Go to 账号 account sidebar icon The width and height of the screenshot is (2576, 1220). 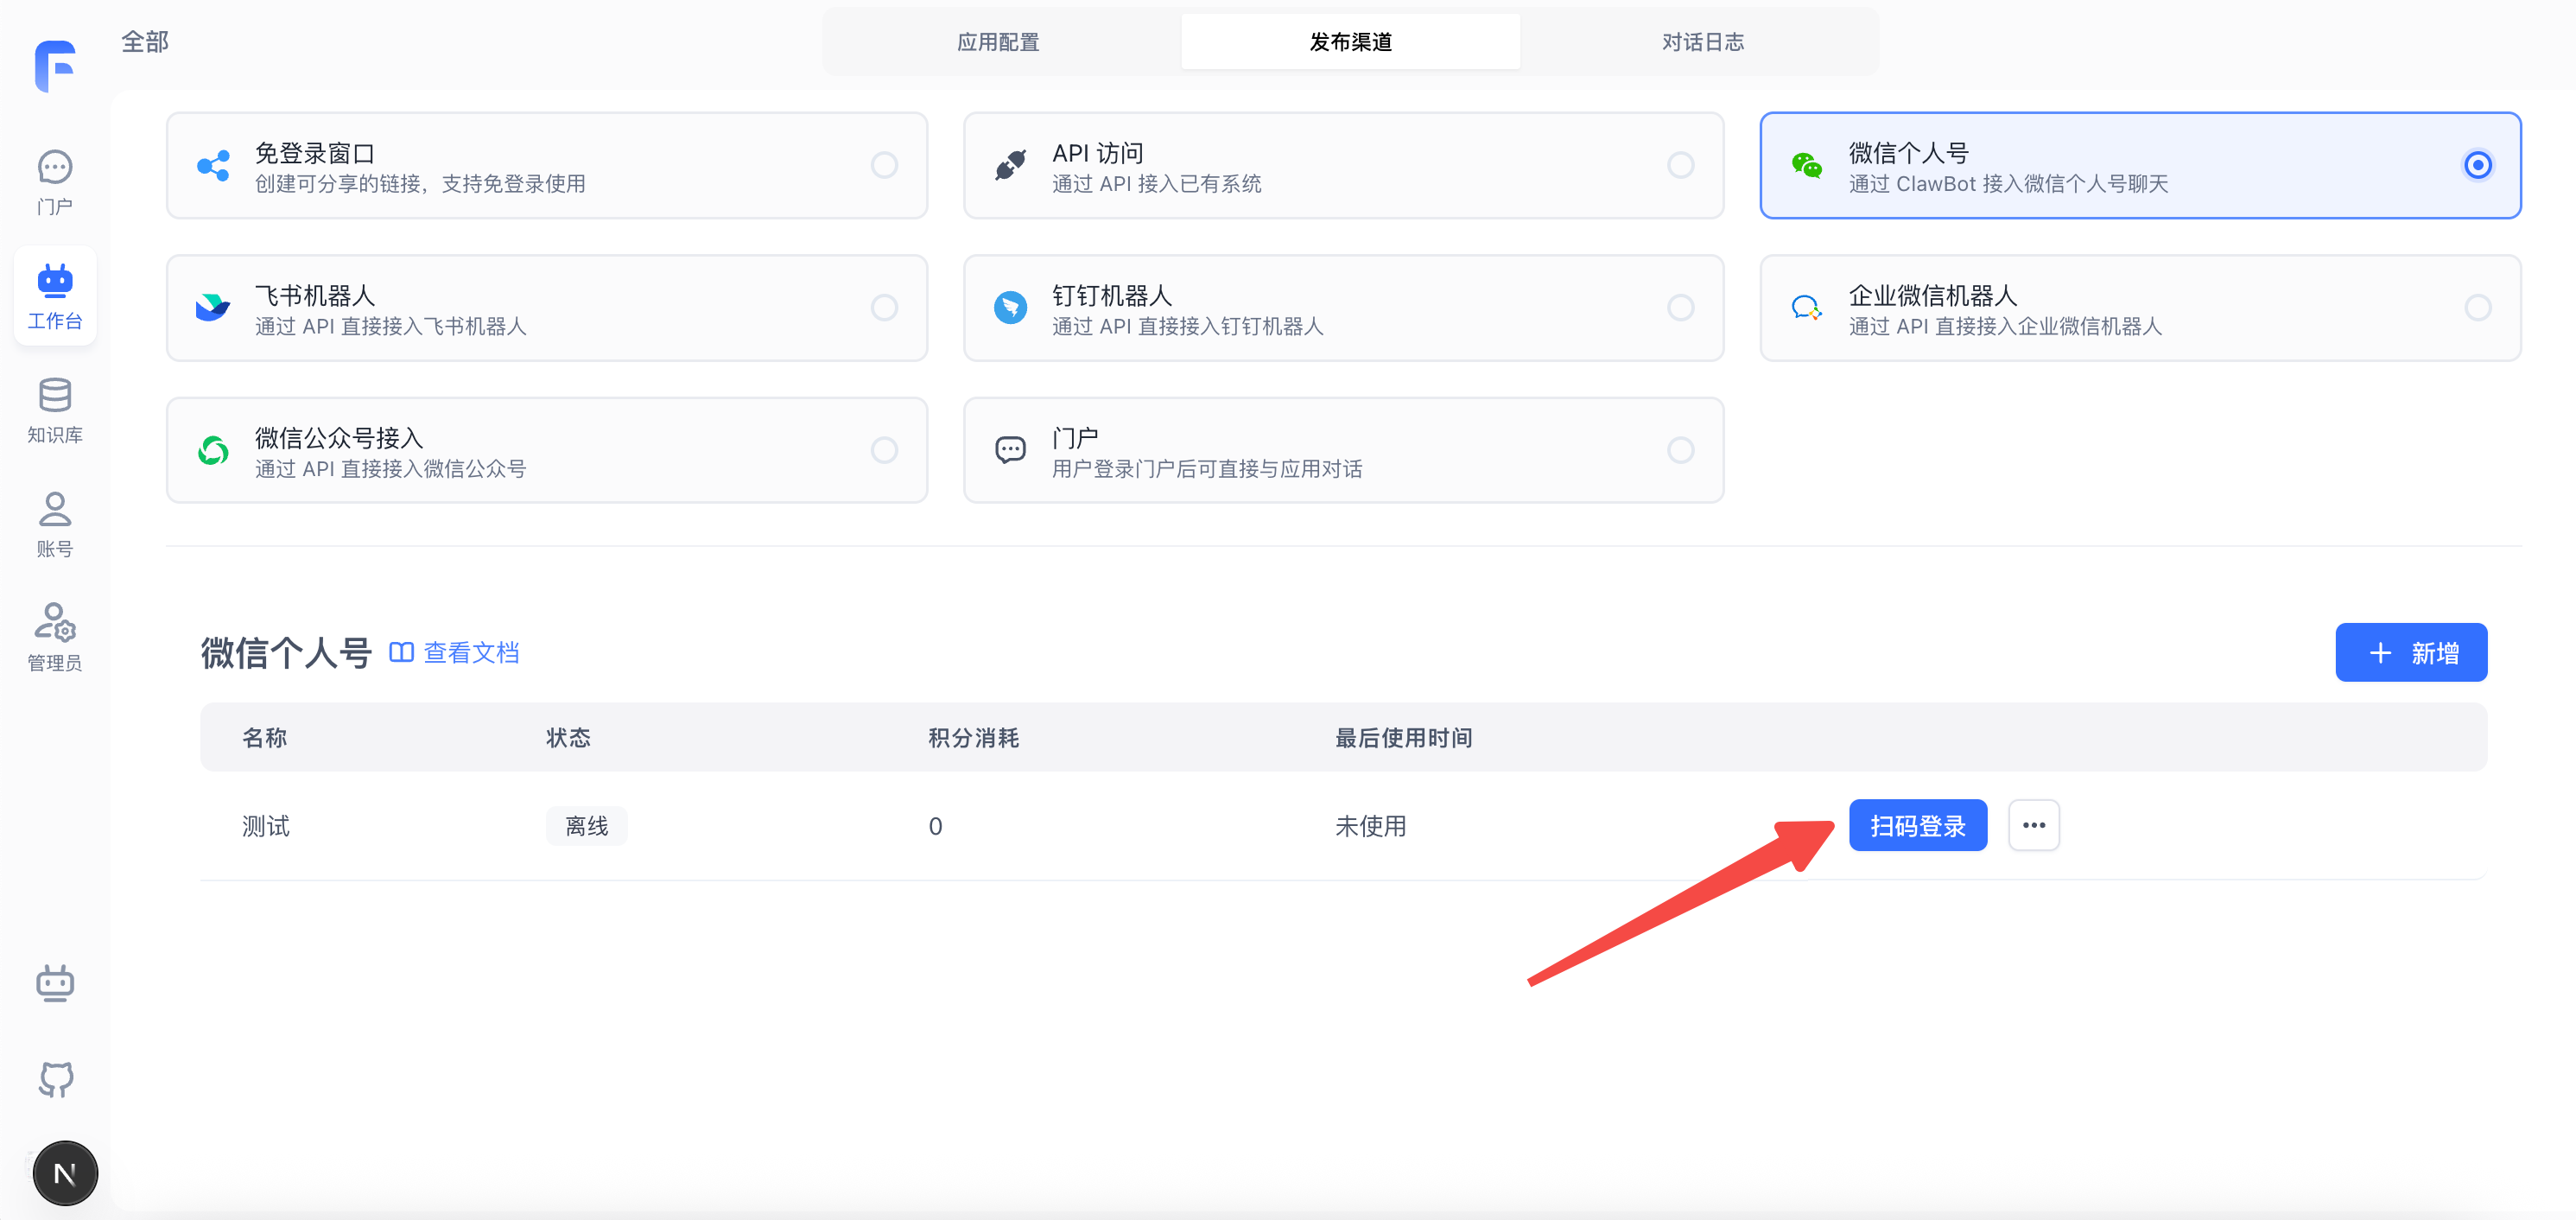tap(55, 523)
